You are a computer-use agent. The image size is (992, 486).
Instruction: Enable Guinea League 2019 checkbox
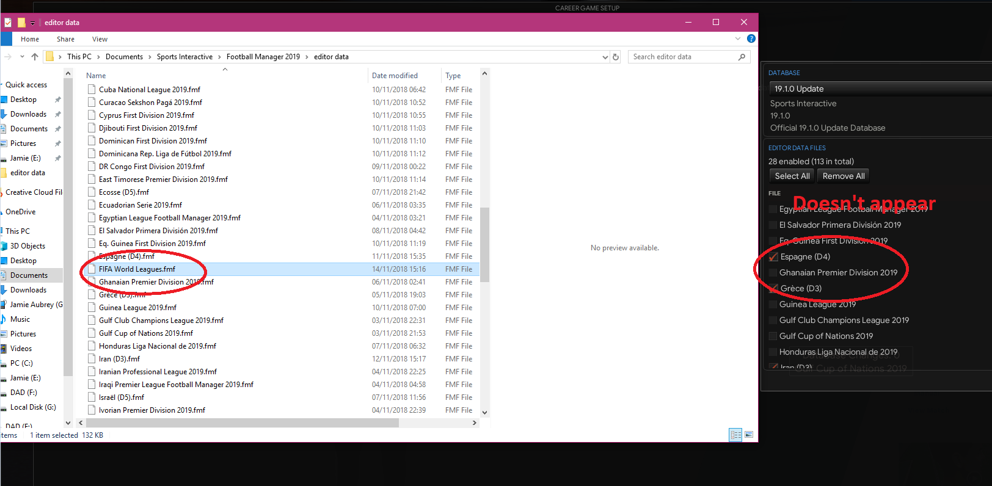click(x=773, y=305)
